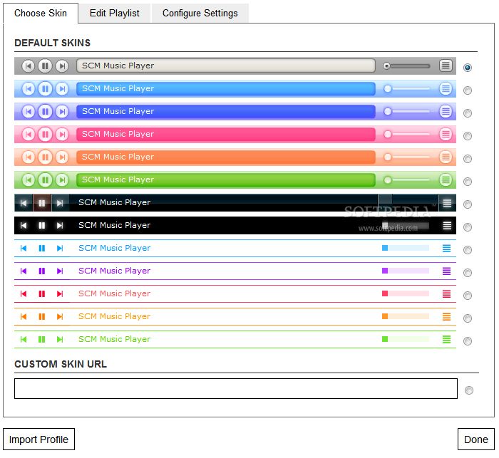
Task: Choose the dark teal skin radio button
Action: click(x=468, y=204)
